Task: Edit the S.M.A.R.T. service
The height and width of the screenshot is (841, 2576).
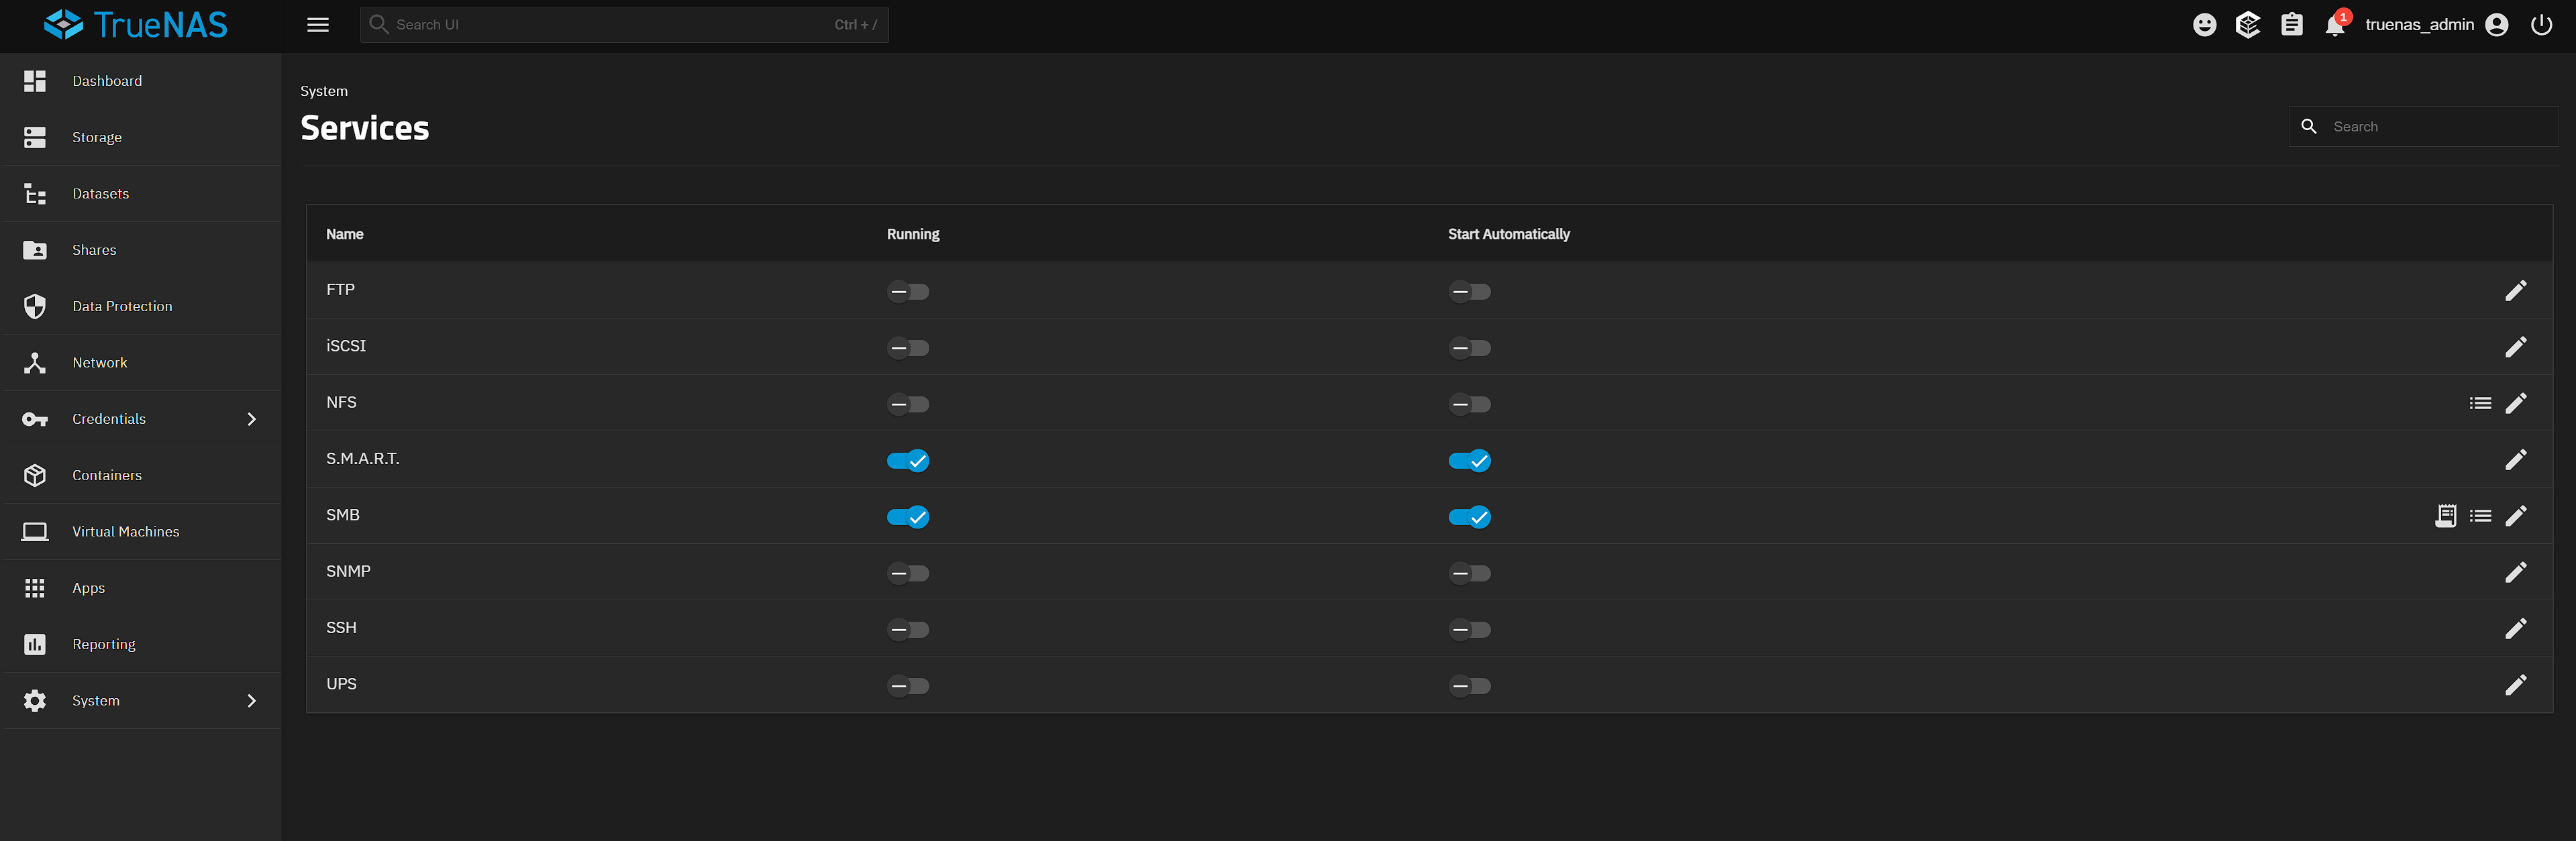Action: click(x=2515, y=460)
